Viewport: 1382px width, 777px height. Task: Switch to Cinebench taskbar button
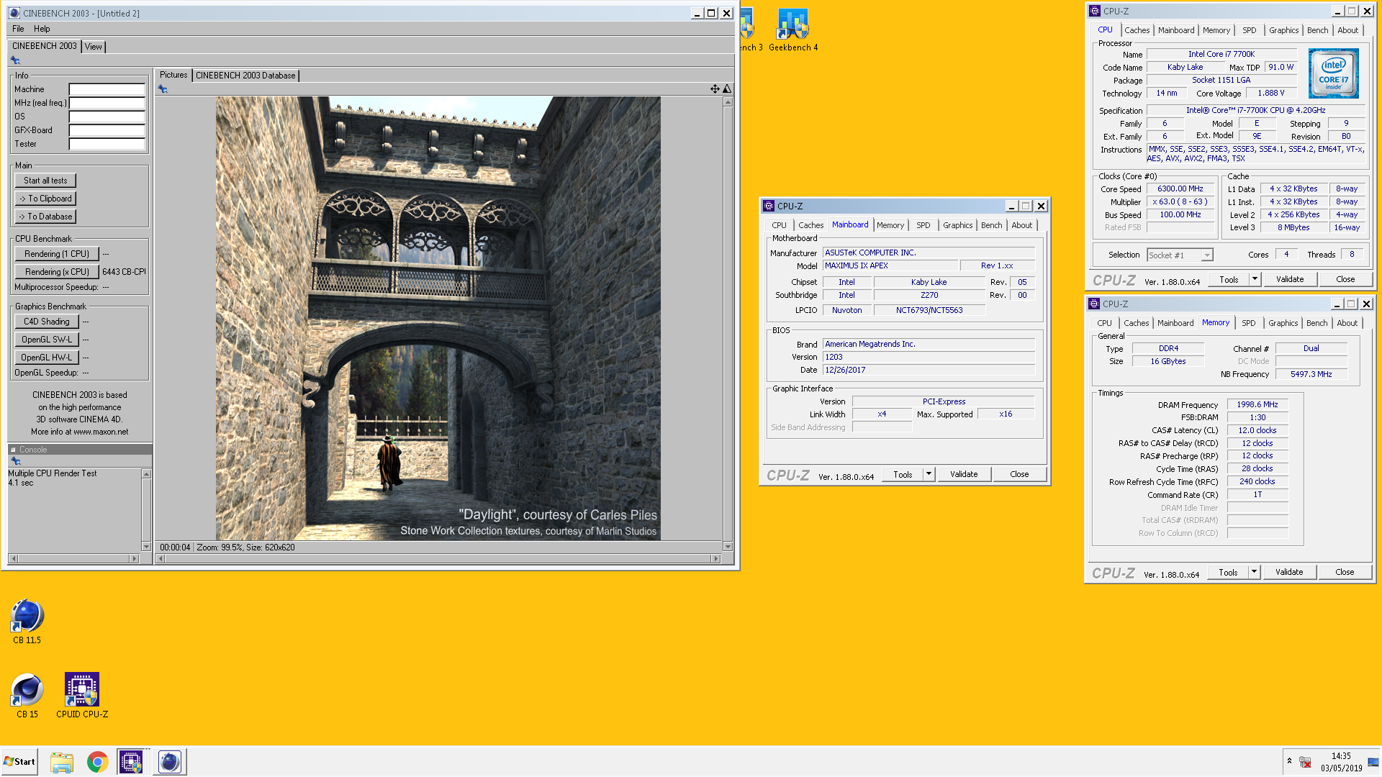tap(170, 762)
